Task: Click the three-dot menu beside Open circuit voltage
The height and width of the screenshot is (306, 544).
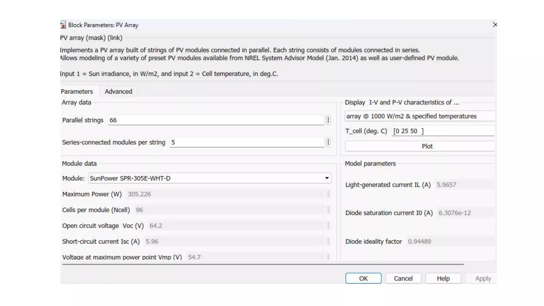Action: tap(328, 226)
